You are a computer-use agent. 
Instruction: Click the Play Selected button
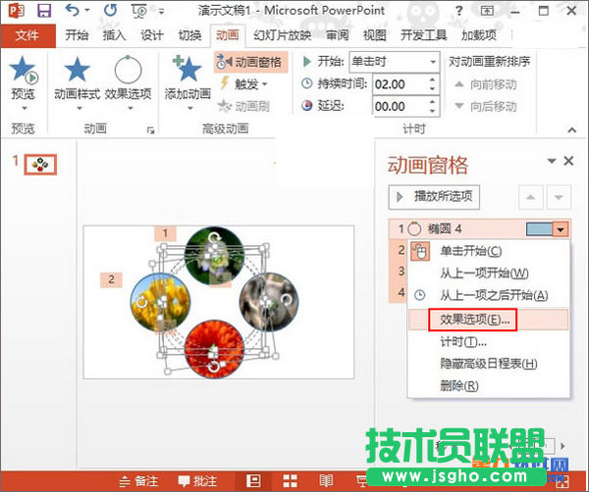434,197
